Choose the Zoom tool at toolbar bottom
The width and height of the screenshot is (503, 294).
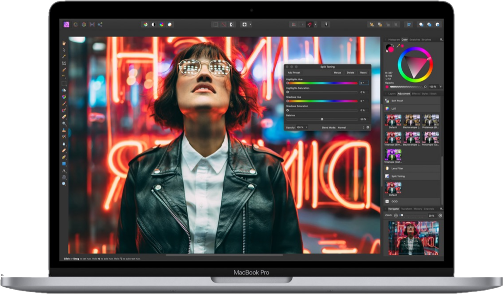(x=64, y=184)
